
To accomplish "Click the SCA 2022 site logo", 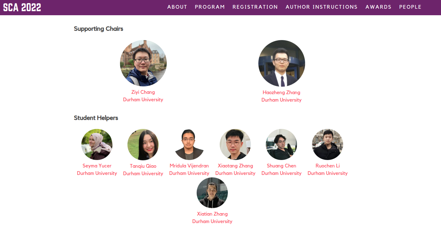I will point(22,7).
